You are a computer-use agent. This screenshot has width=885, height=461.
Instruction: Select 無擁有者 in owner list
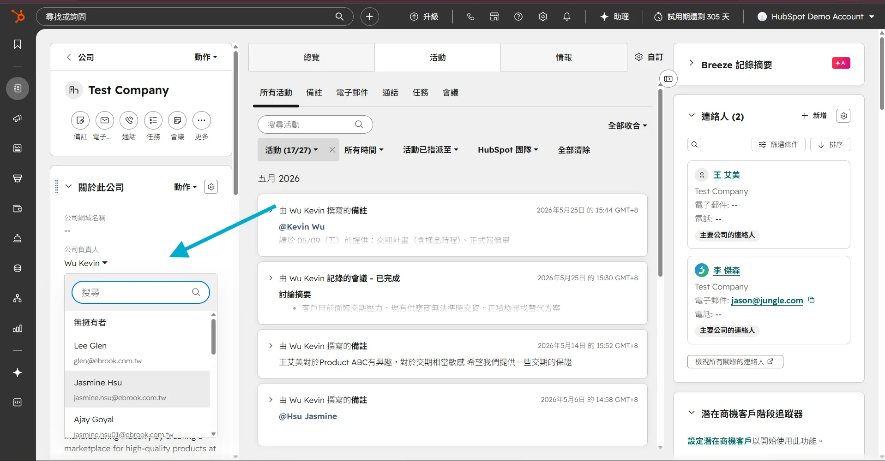click(x=137, y=323)
